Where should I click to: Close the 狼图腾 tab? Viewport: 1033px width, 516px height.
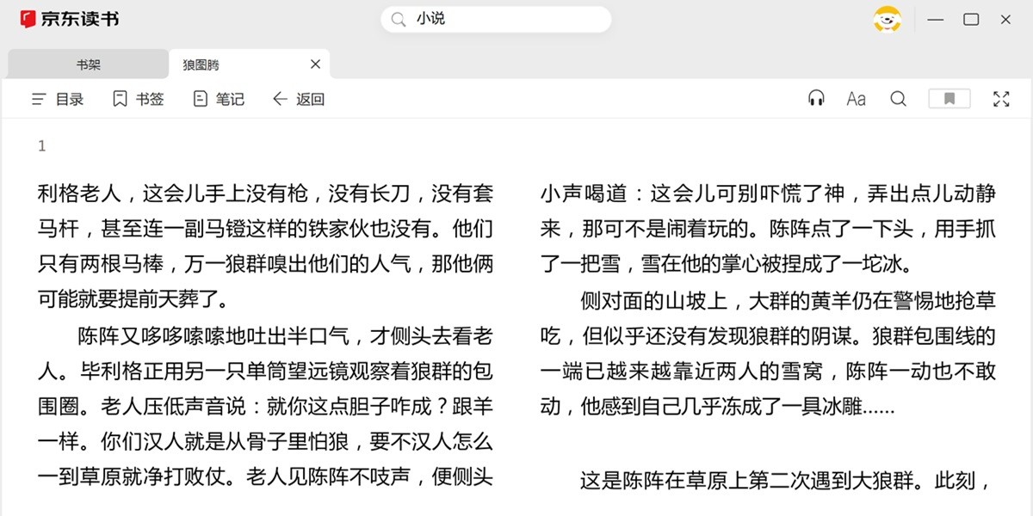tap(315, 64)
